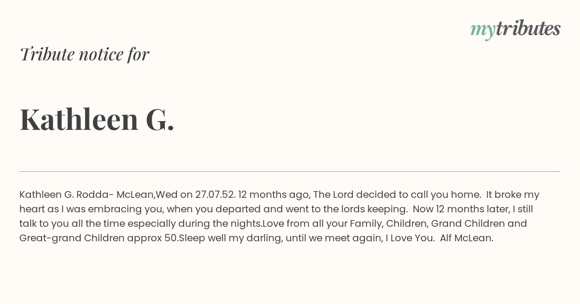Click the signature "Alf McLean"
The width and height of the screenshot is (580, 304).
point(466,238)
